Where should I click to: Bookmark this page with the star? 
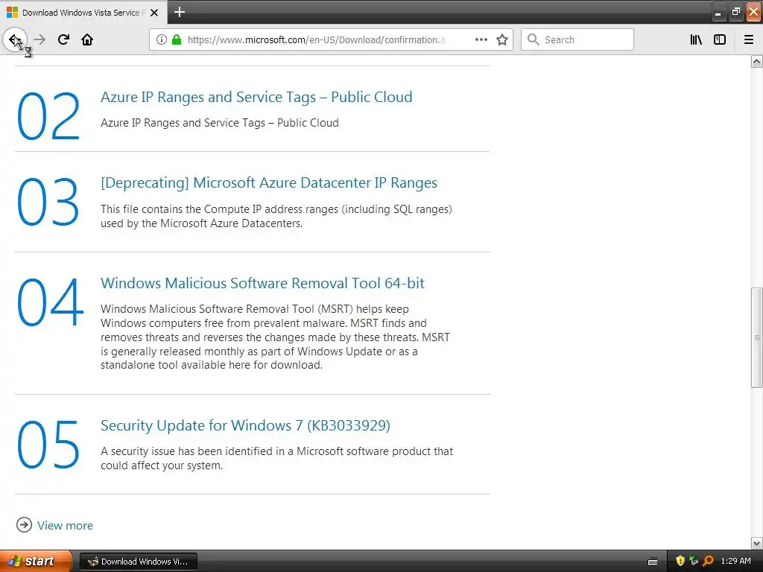click(x=502, y=40)
